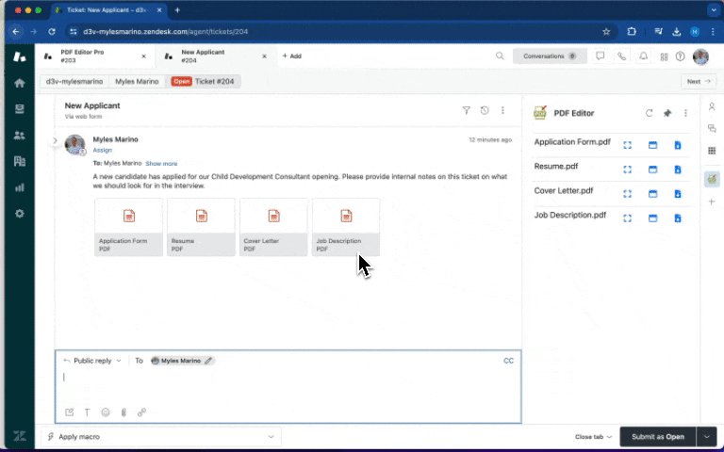Click the Submit as Open button
Viewport: 724px width, 452px height.
point(656,437)
